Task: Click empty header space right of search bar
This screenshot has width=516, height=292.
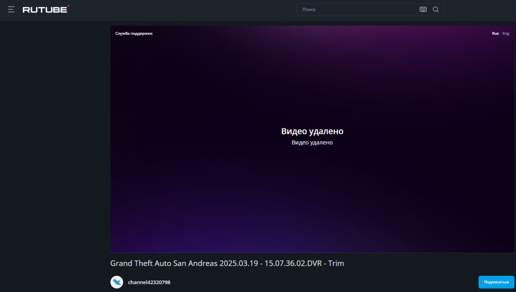Action: pyautogui.click(x=478, y=10)
